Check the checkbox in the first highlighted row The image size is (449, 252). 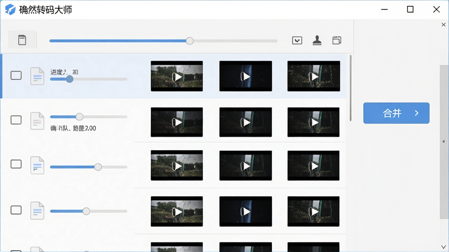(x=16, y=75)
